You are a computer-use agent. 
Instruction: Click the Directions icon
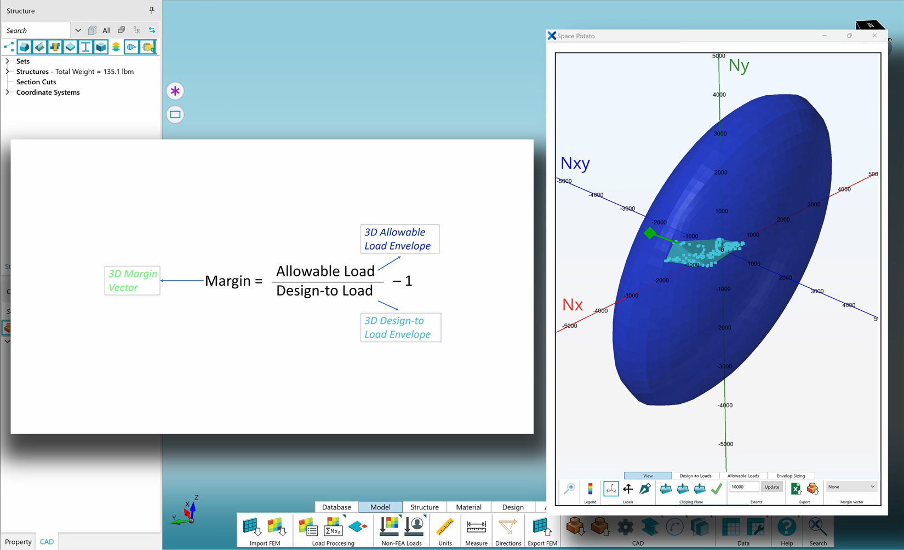(x=508, y=527)
